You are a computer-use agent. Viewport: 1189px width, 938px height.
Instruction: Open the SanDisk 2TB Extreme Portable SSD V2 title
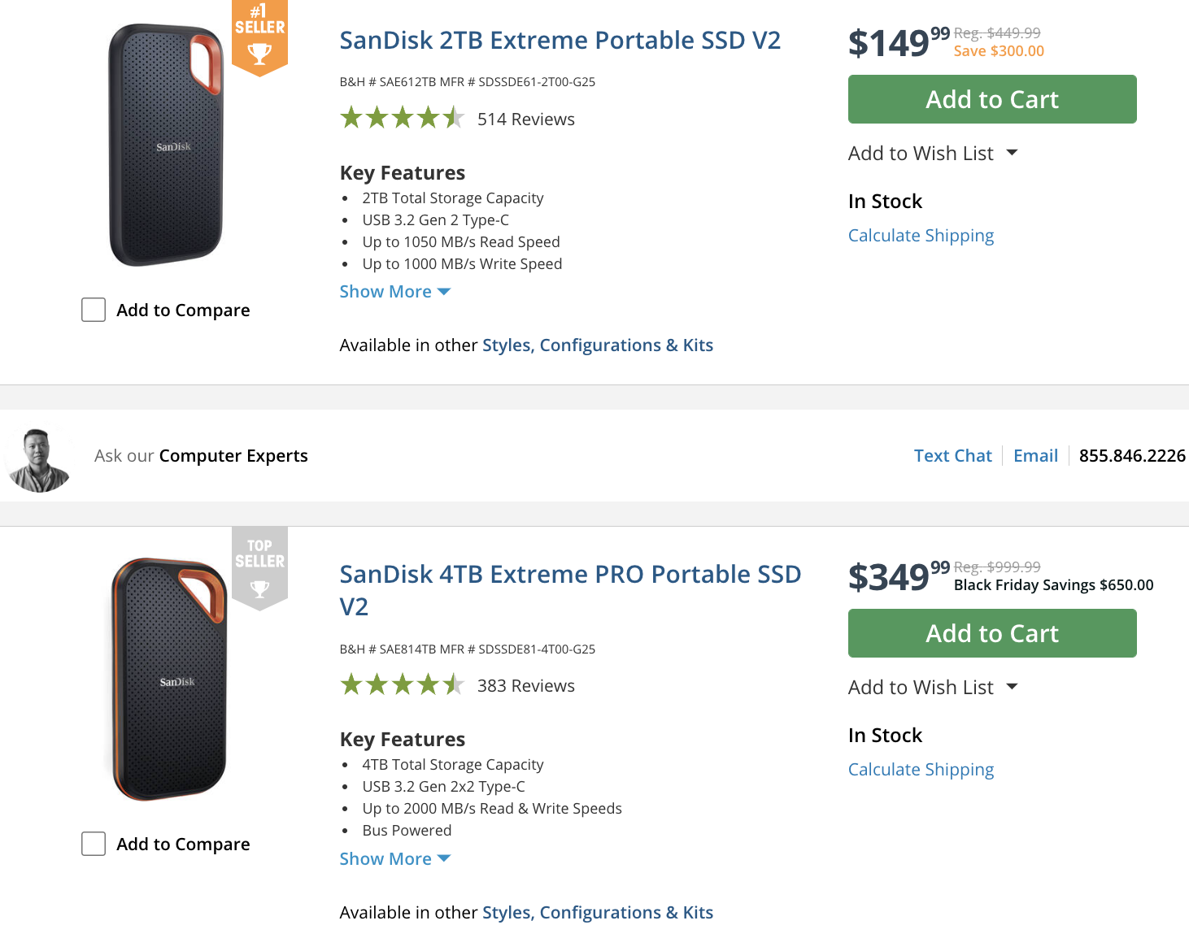coord(560,40)
